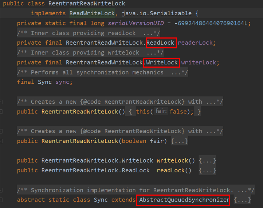
Task: Expand the folded Sync class body
Action: coord(242,200)
